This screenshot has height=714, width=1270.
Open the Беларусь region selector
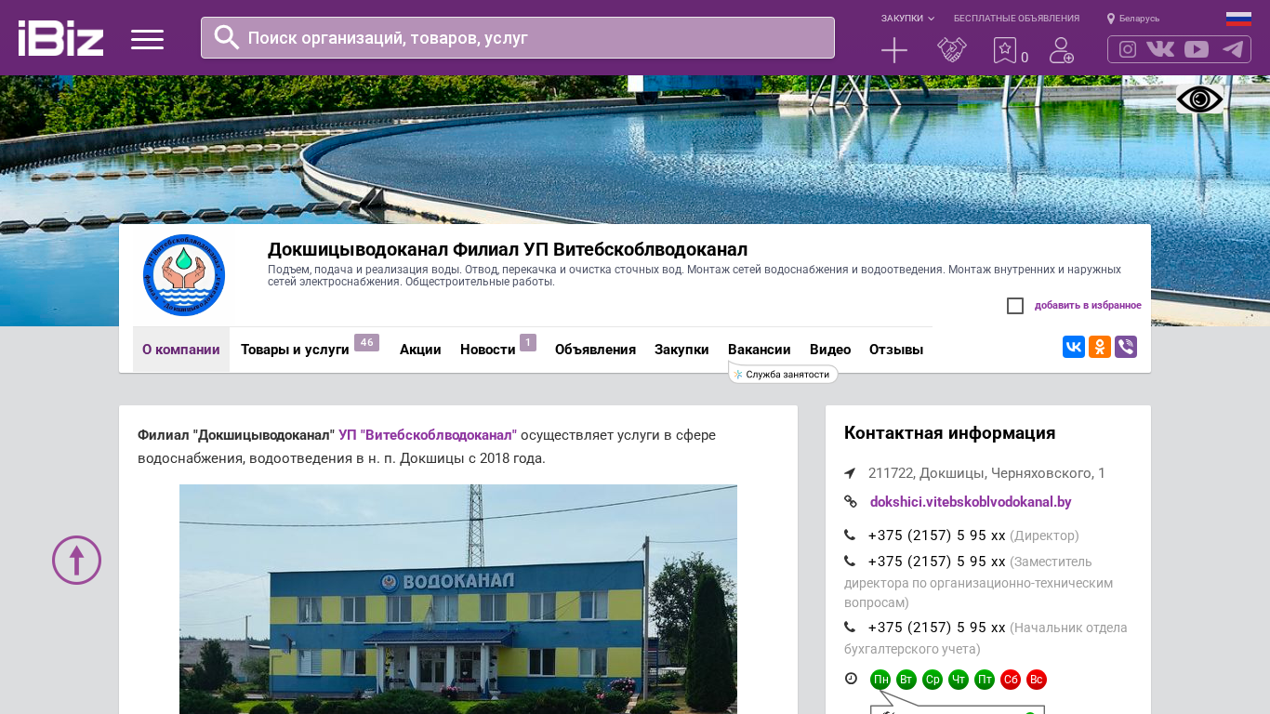point(1133,19)
